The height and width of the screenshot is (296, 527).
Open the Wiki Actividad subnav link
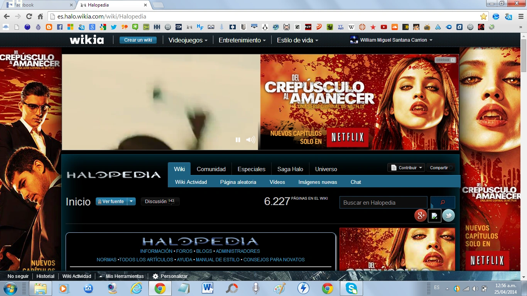click(191, 182)
